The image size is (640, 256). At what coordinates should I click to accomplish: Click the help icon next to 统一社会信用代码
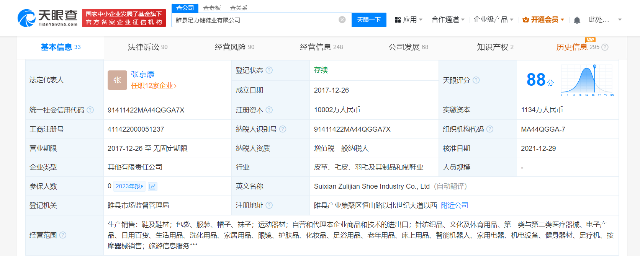[x=90, y=110]
